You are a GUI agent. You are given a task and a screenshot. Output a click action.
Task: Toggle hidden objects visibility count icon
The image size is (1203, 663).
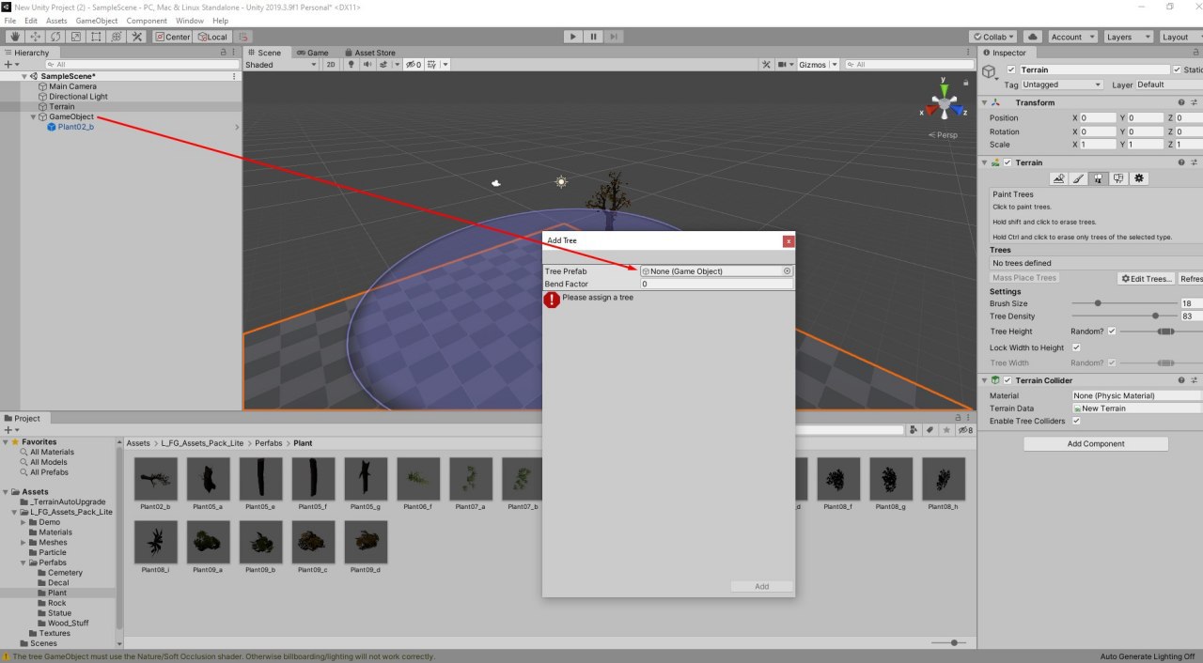pyautogui.click(x=414, y=65)
